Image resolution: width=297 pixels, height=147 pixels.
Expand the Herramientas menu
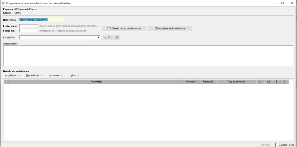click(x=34, y=76)
